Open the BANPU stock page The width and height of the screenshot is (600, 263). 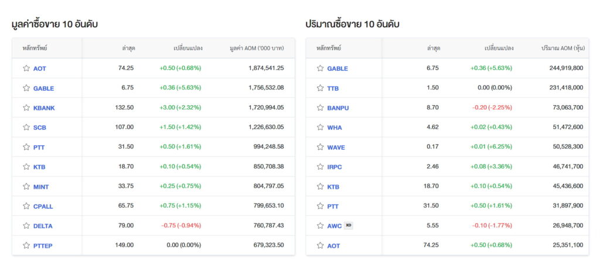[338, 108]
